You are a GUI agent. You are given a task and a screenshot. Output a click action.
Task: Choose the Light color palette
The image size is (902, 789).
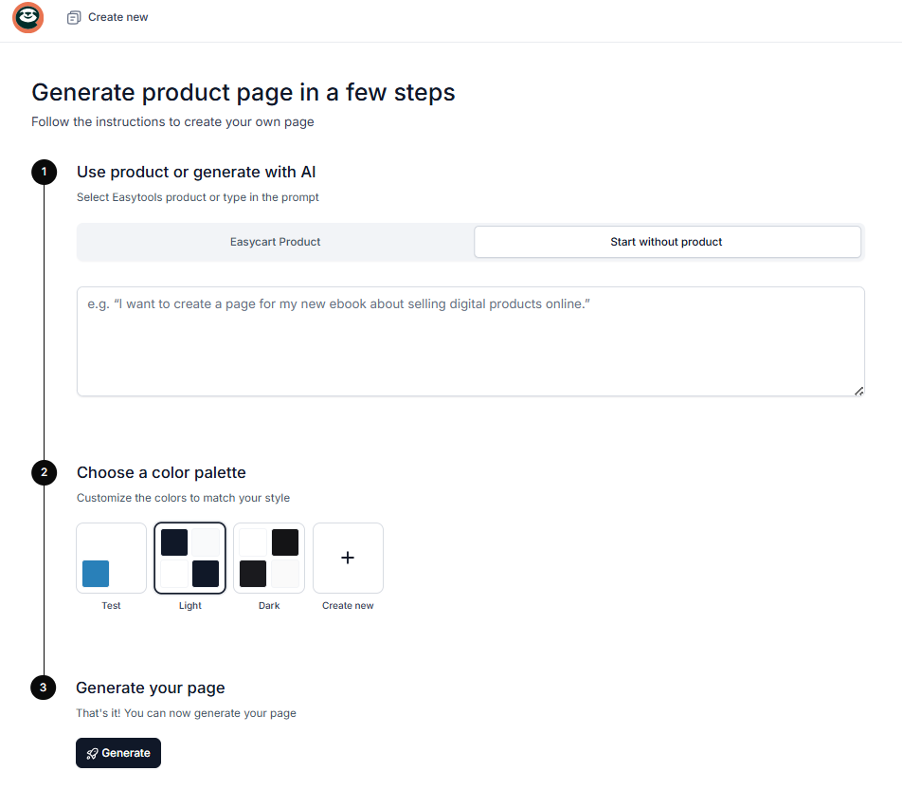click(x=189, y=558)
